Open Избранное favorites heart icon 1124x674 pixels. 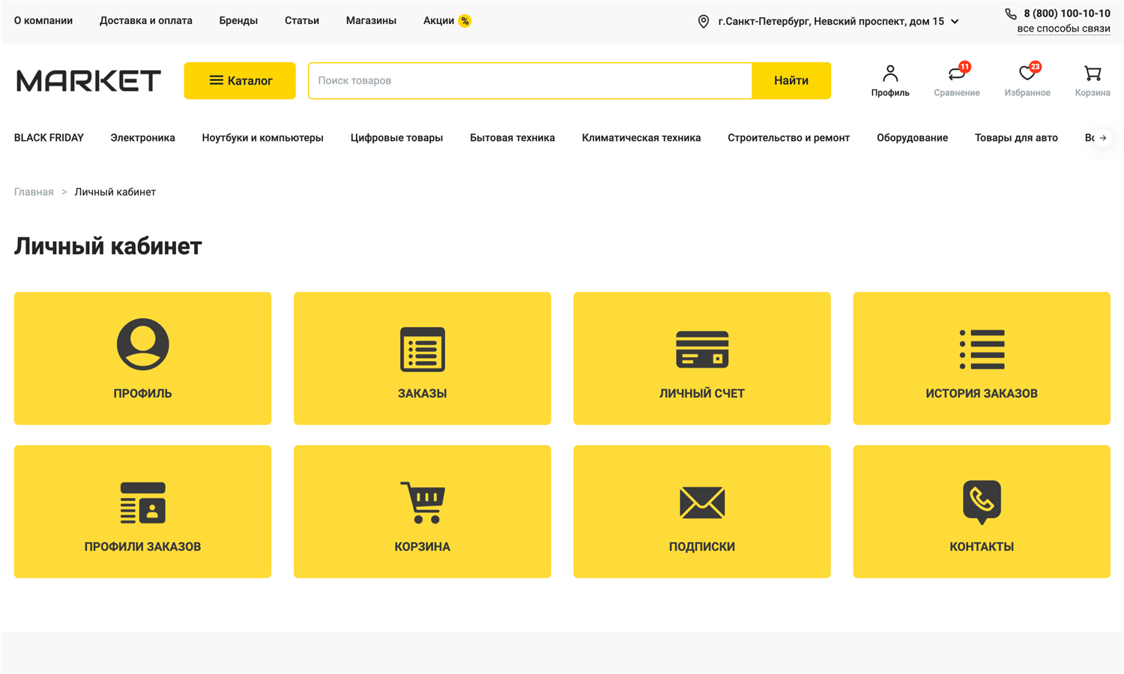(1027, 80)
